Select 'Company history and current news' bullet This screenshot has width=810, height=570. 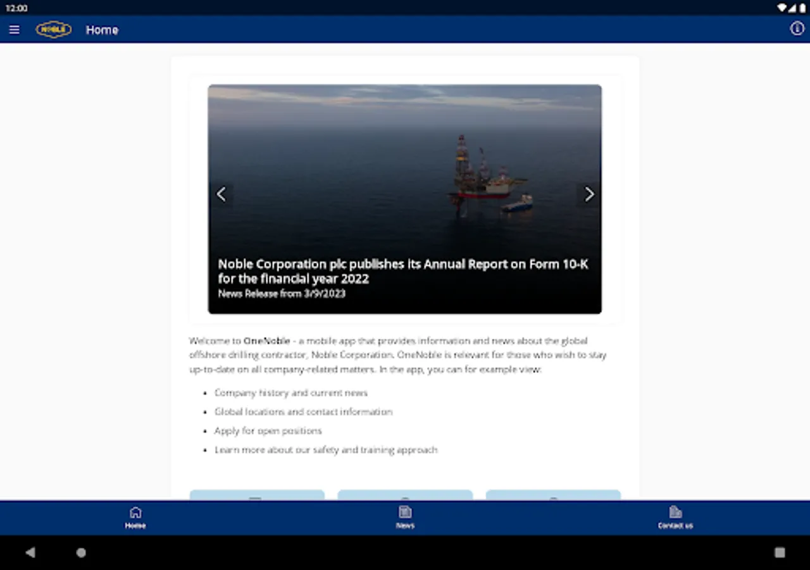click(291, 393)
